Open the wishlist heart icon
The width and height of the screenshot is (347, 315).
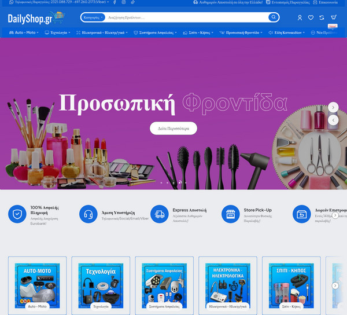click(311, 17)
